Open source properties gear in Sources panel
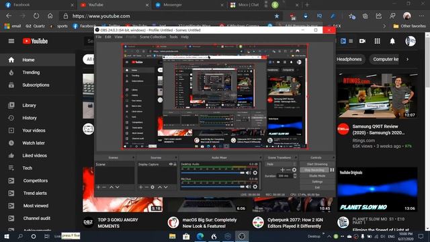The height and width of the screenshot is (242, 430). click(153, 187)
